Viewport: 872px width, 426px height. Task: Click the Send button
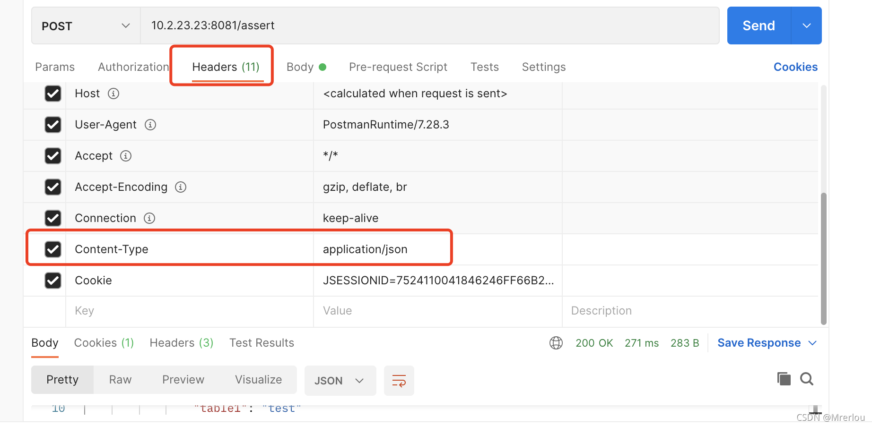point(759,26)
